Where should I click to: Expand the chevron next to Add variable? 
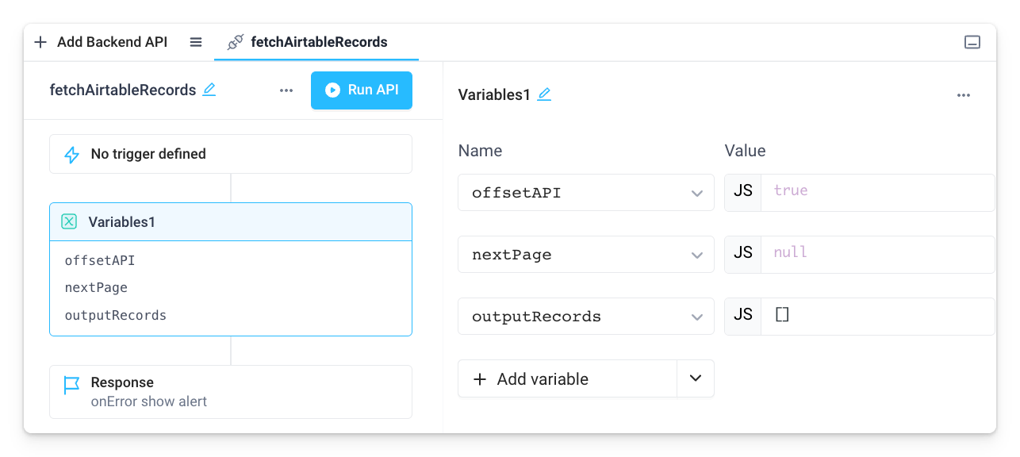(696, 378)
